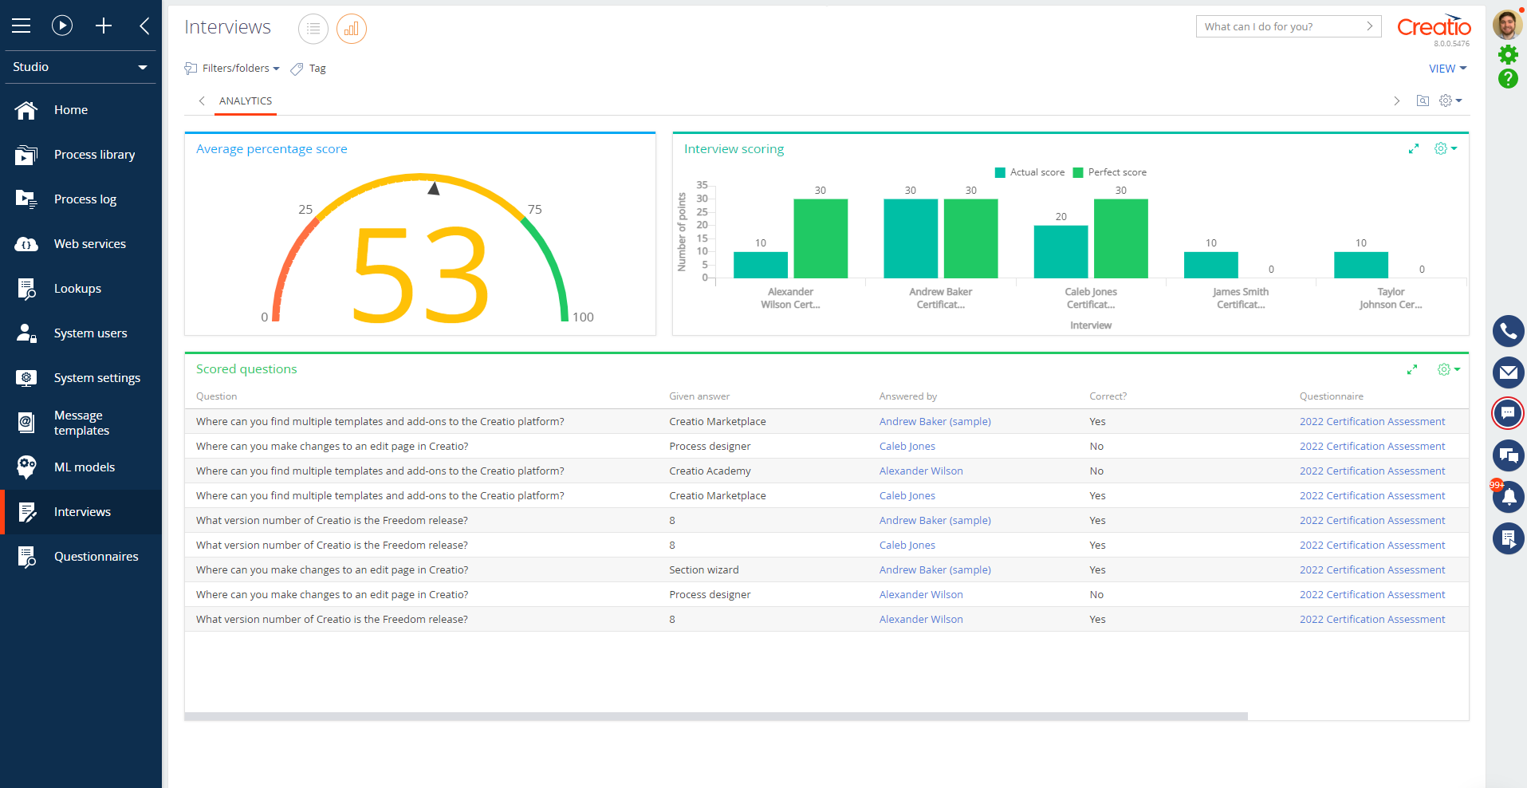This screenshot has width=1527, height=788.
Task: Click the Tag button
Action: pyautogui.click(x=308, y=69)
